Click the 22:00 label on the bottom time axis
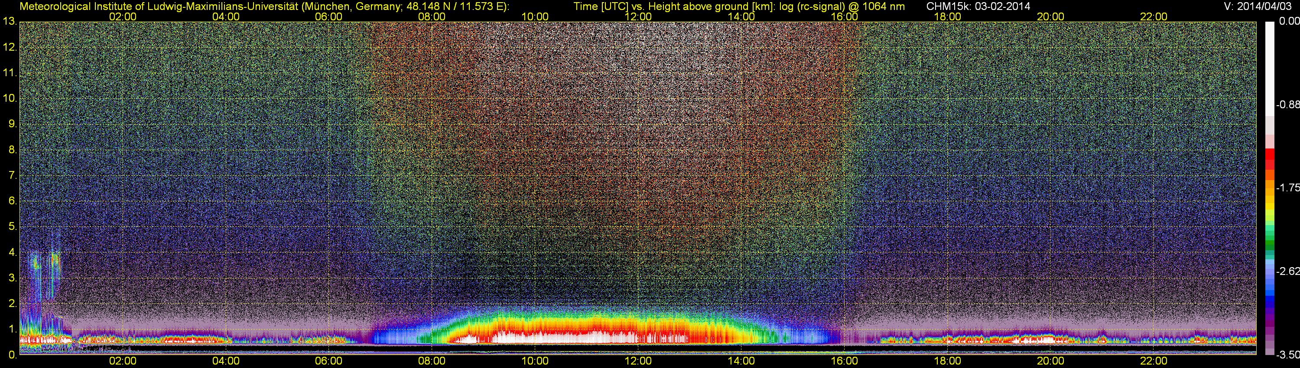This screenshot has height=368, width=1300. [x=1154, y=361]
